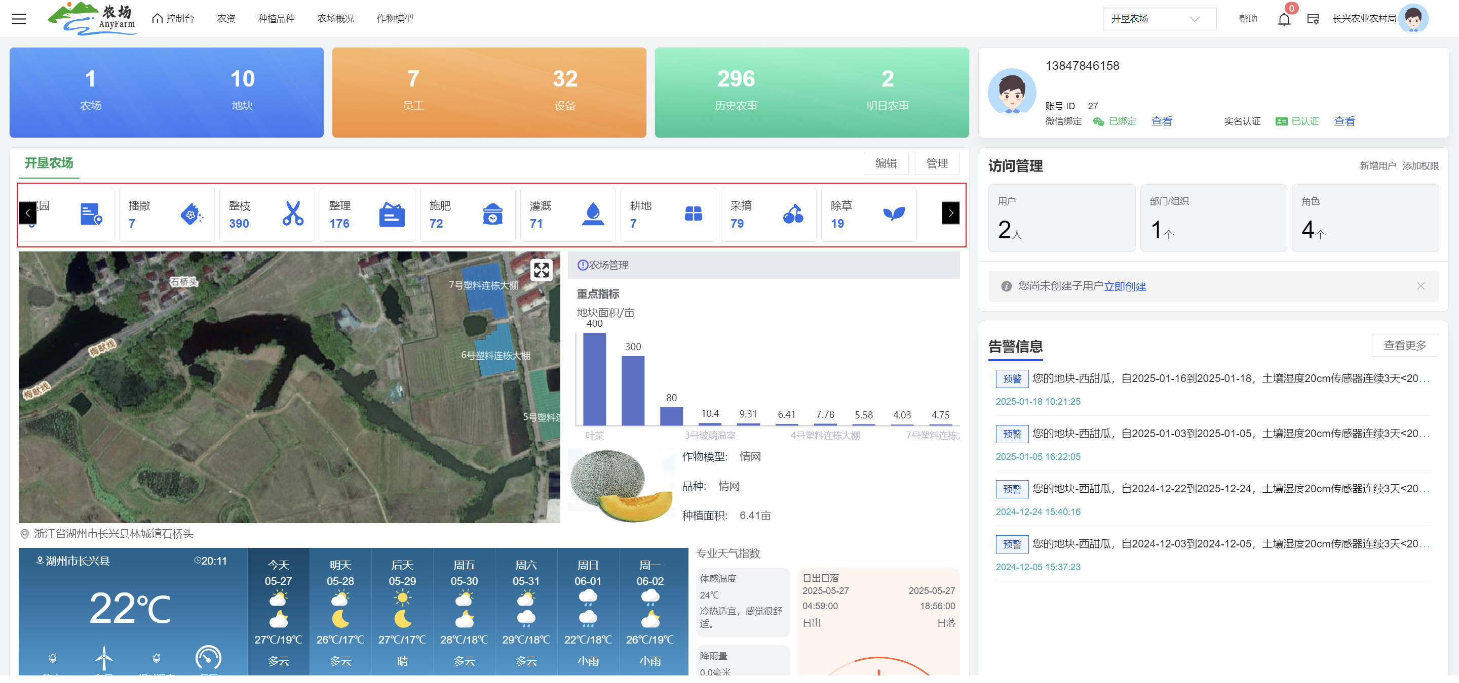The height and width of the screenshot is (683, 1459).
Task: Dismiss the sub-user creation notice
Action: pos(1420,286)
